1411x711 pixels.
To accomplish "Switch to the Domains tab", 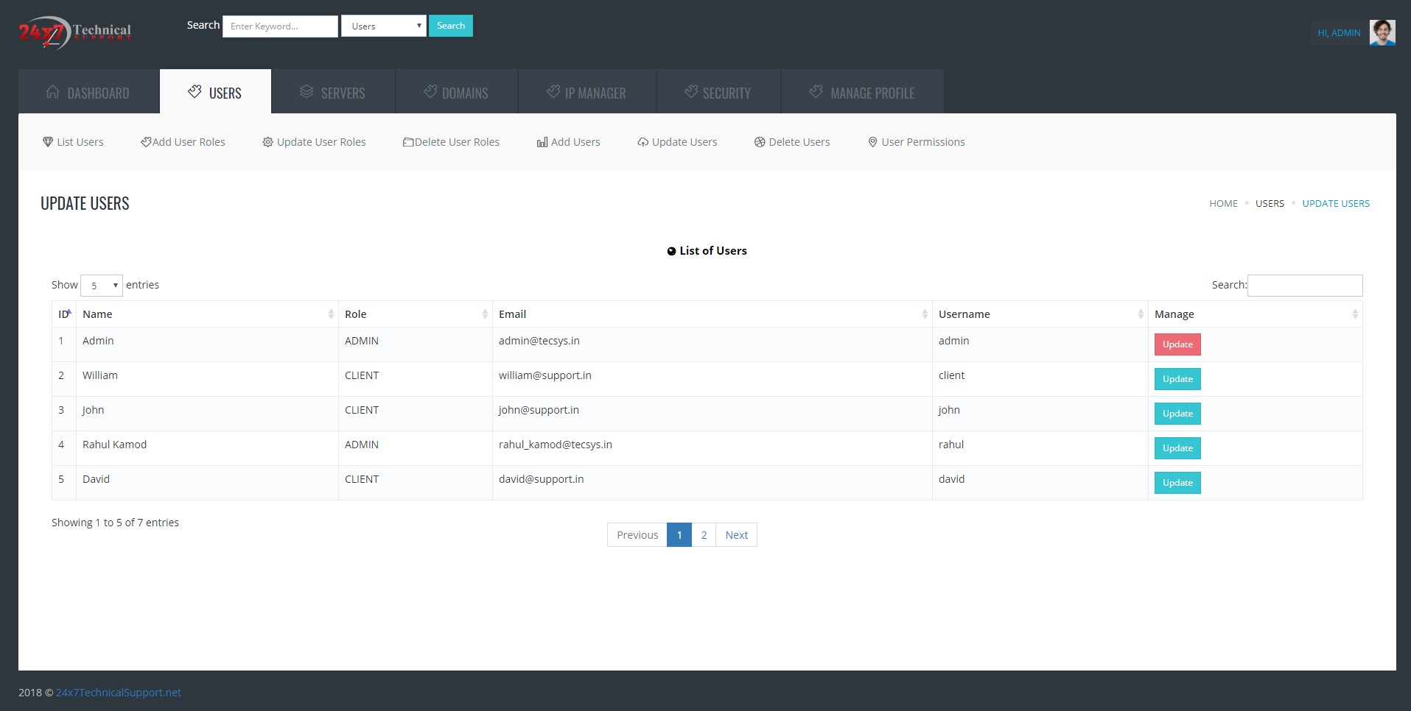I will [x=457, y=91].
